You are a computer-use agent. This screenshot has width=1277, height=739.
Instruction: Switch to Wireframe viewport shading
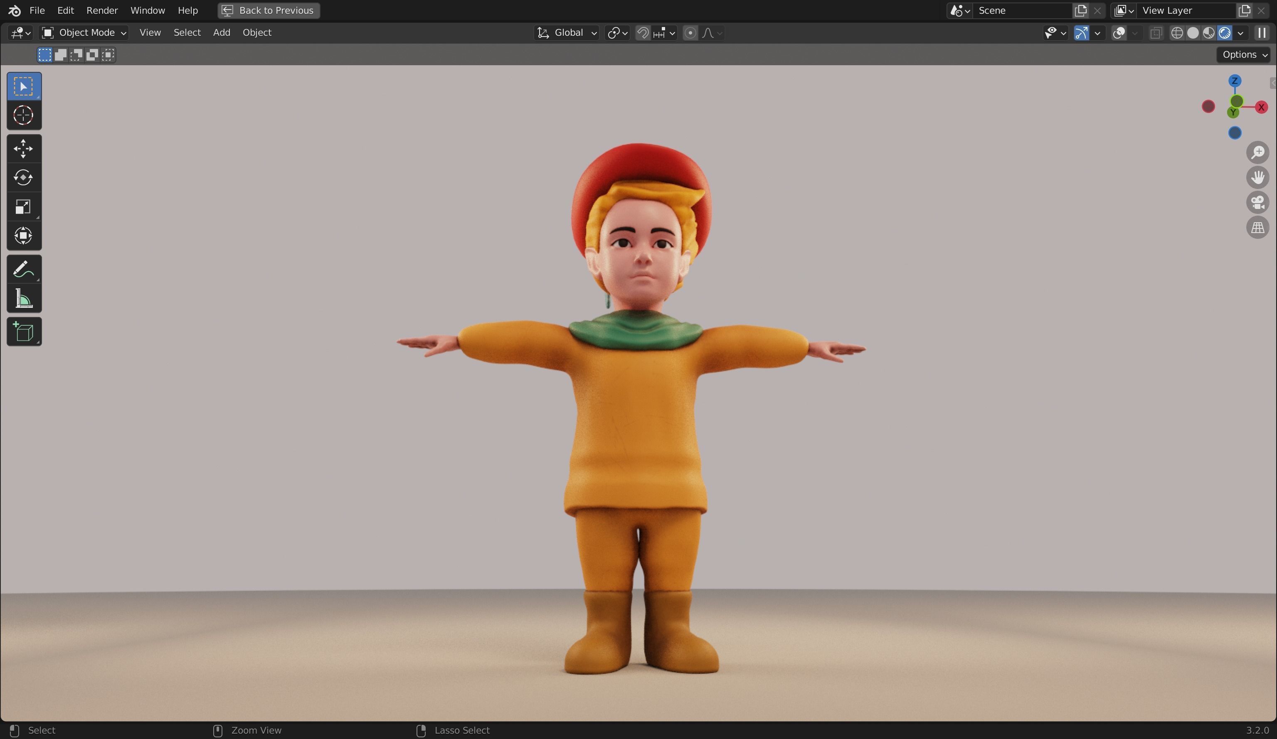click(x=1177, y=33)
